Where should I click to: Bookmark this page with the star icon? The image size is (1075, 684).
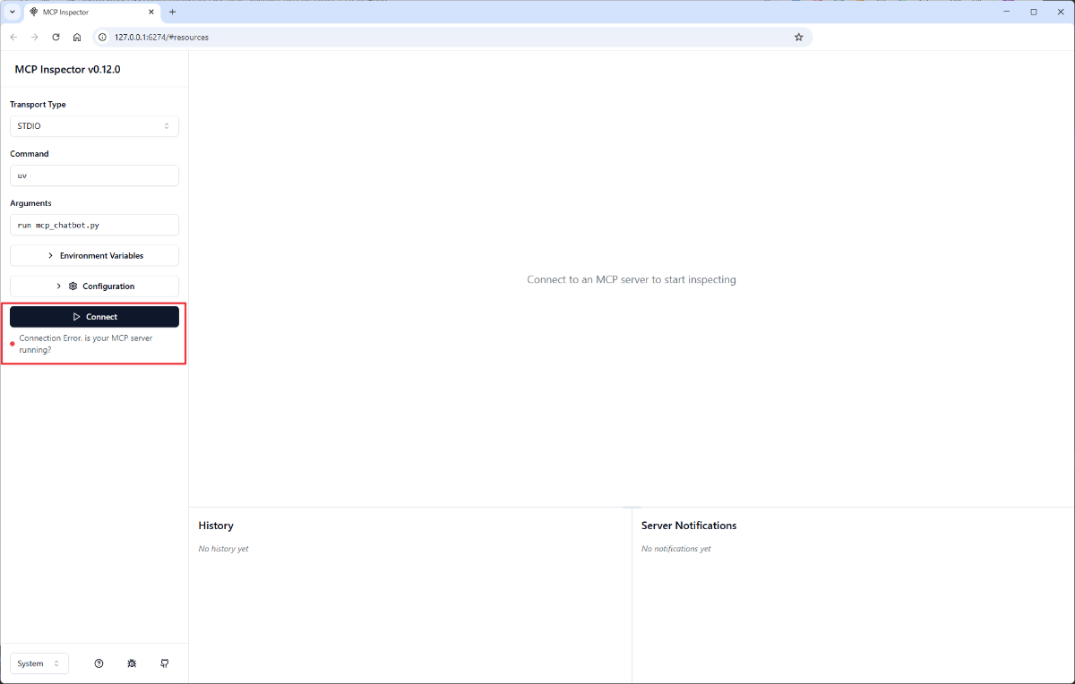[x=798, y=37]
